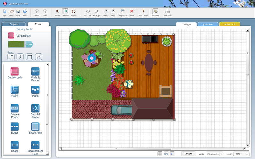Rotate selection 90° Left

tap(88, 12)
